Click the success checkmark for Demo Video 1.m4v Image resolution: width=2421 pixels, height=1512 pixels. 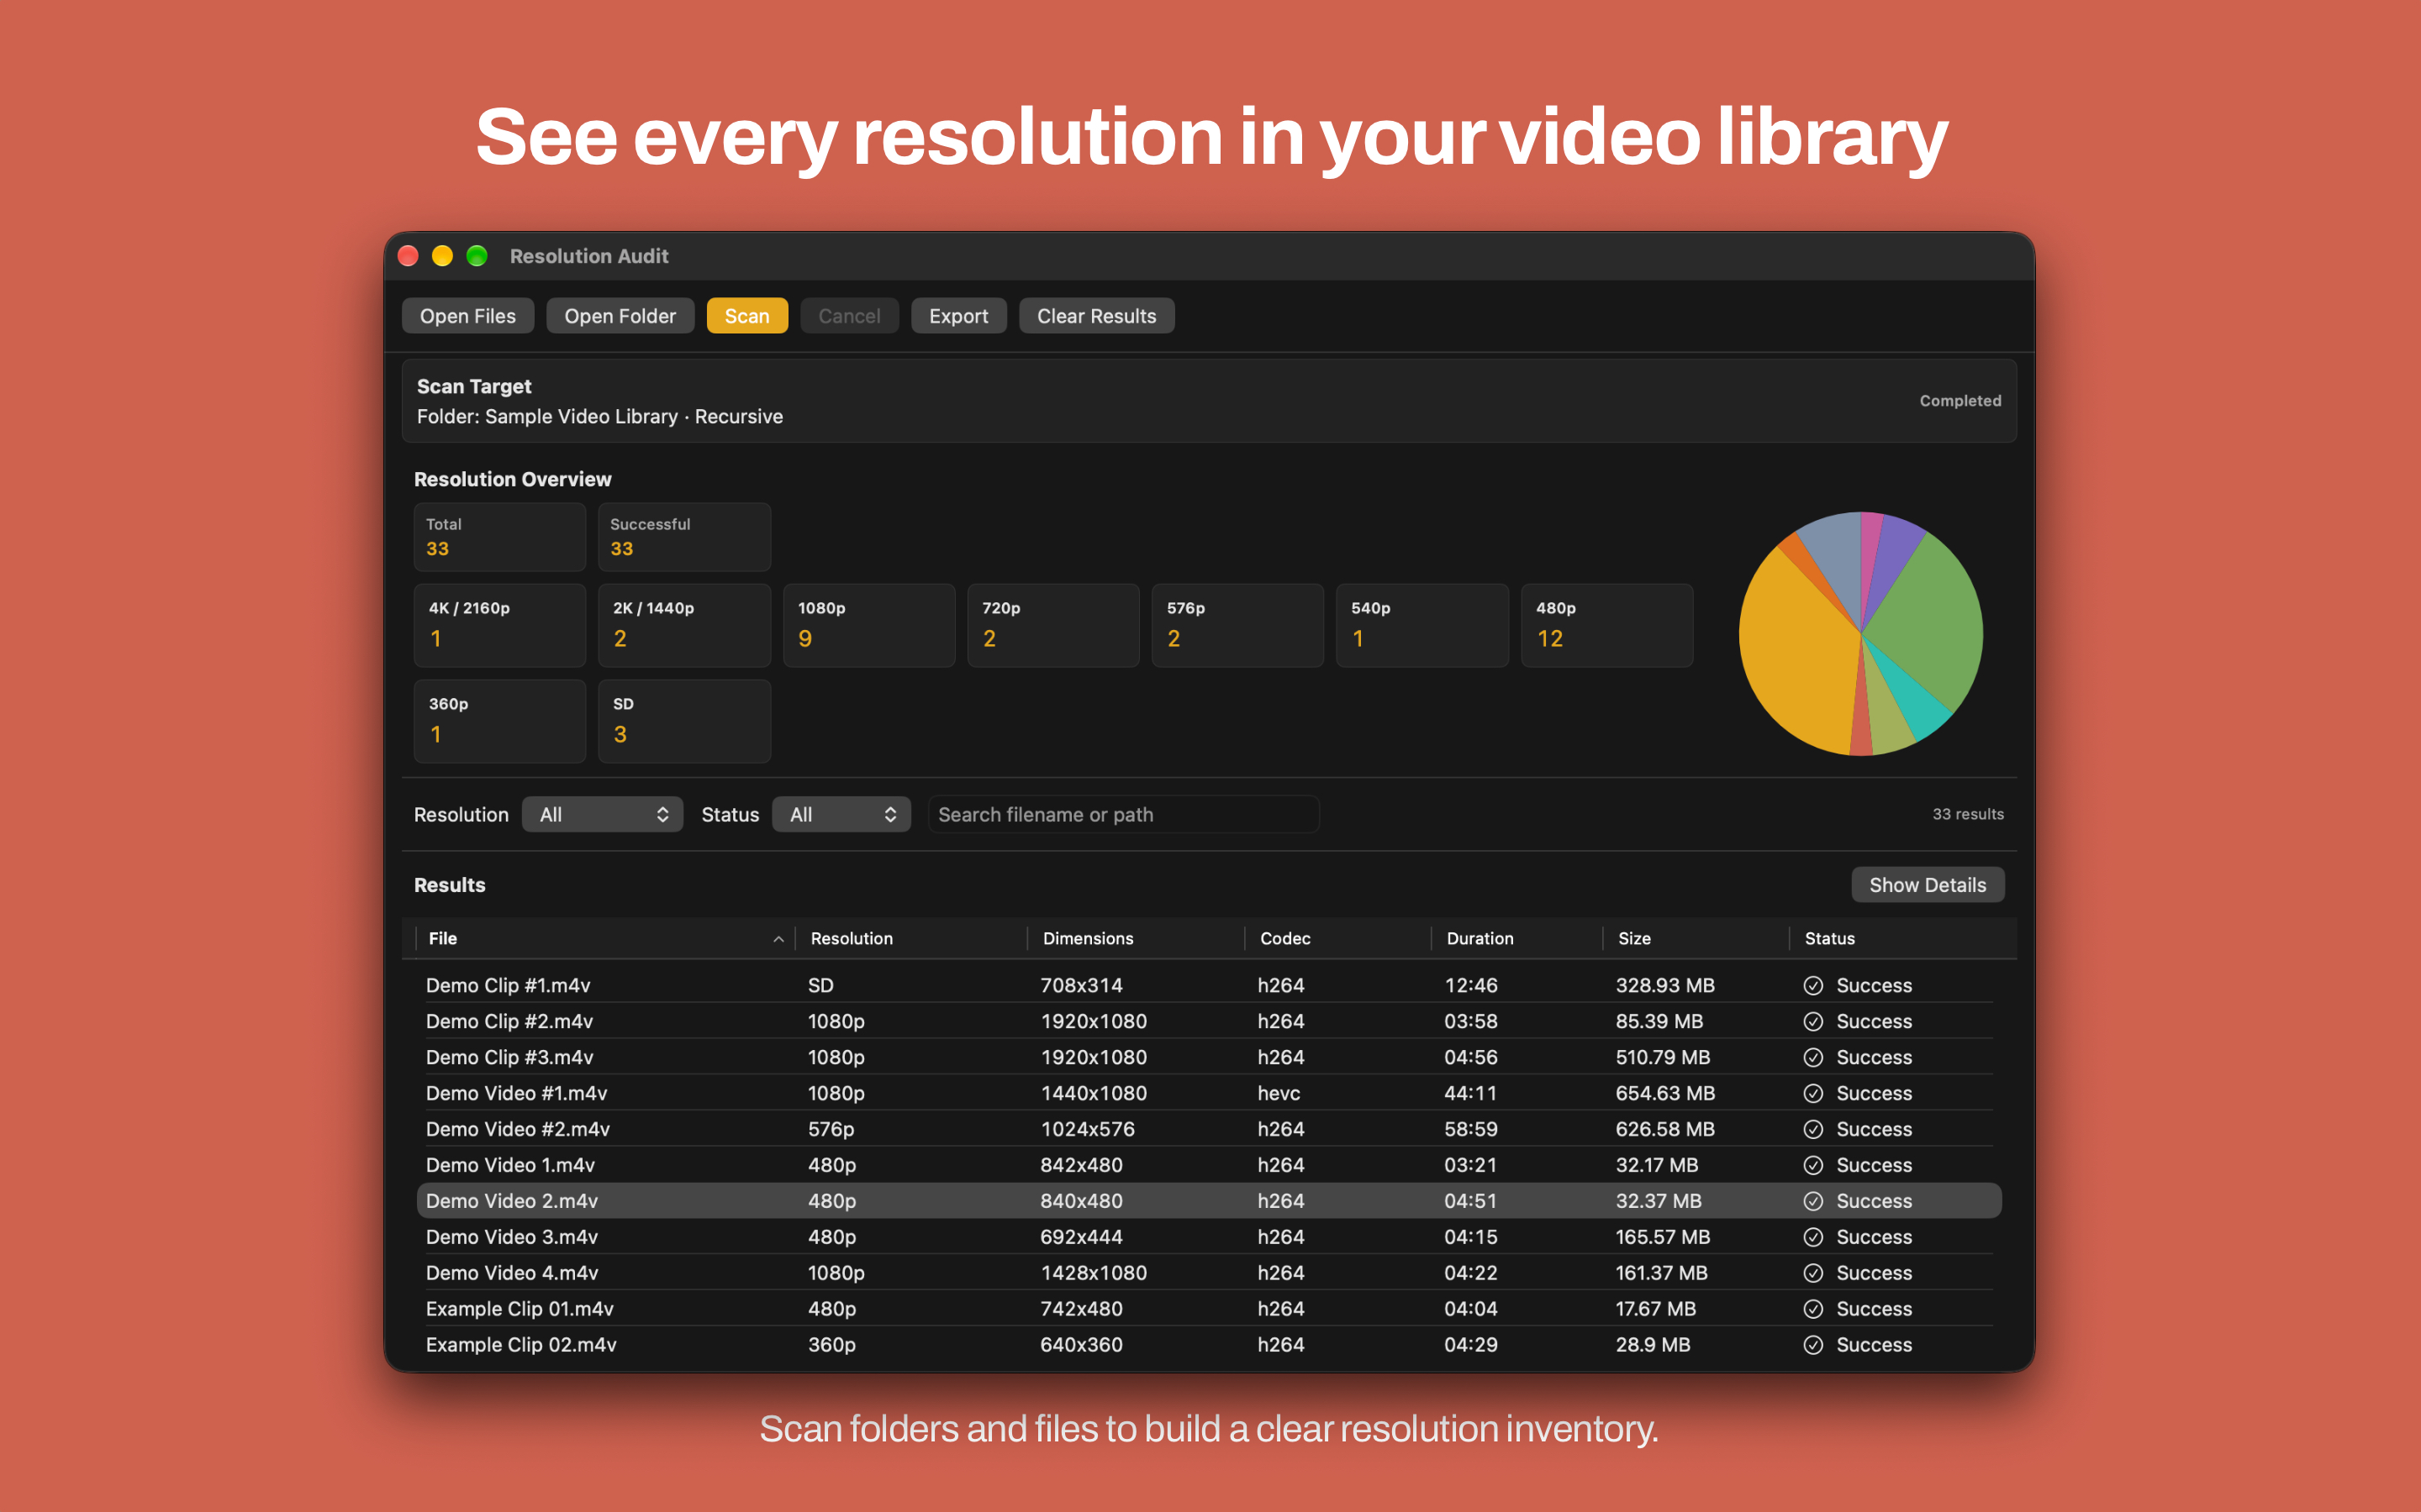tap(1812, 1165)
